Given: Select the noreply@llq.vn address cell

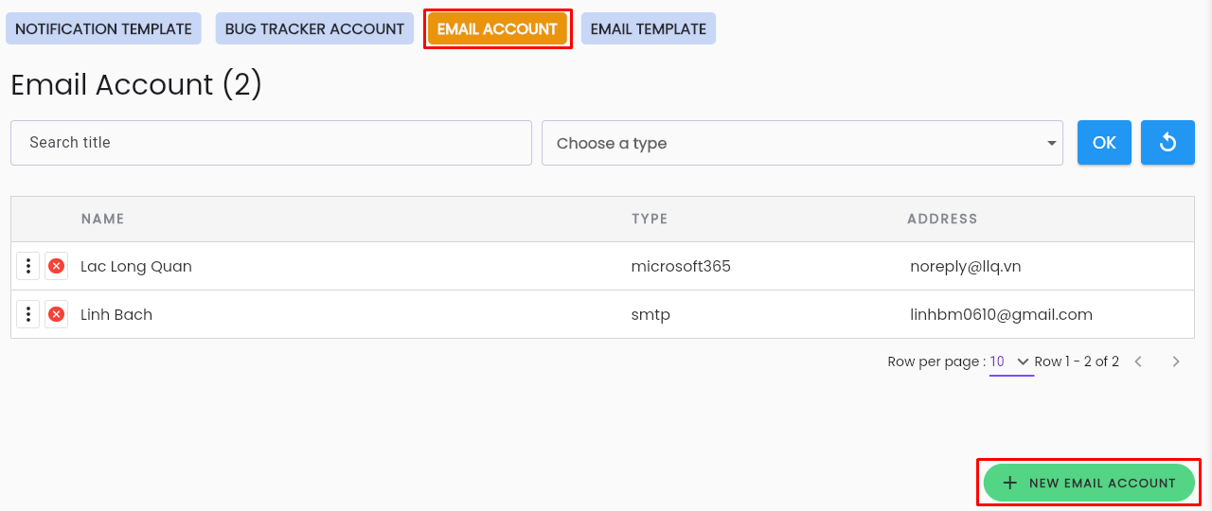Looking at the screenshot, I should pos(966,267).
